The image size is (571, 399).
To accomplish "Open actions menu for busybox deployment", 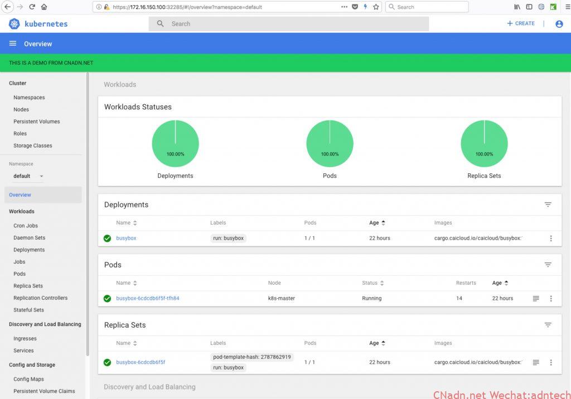I will pos(550,238).
